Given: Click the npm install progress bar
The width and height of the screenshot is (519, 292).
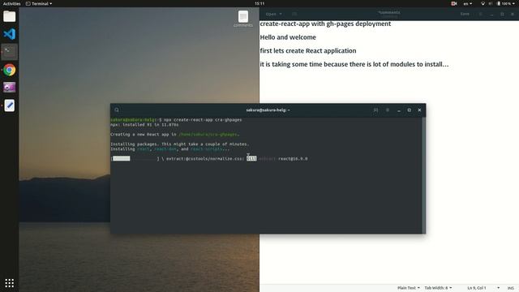Looking at the screenshot, I should pyautogui.click(x=135, y=159).
